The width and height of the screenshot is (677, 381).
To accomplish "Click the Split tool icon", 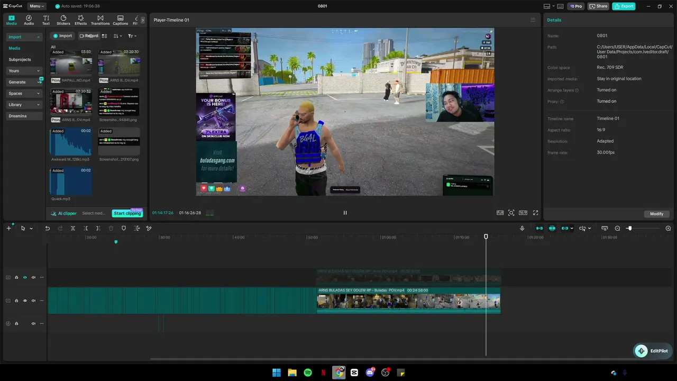I will 72,228.
